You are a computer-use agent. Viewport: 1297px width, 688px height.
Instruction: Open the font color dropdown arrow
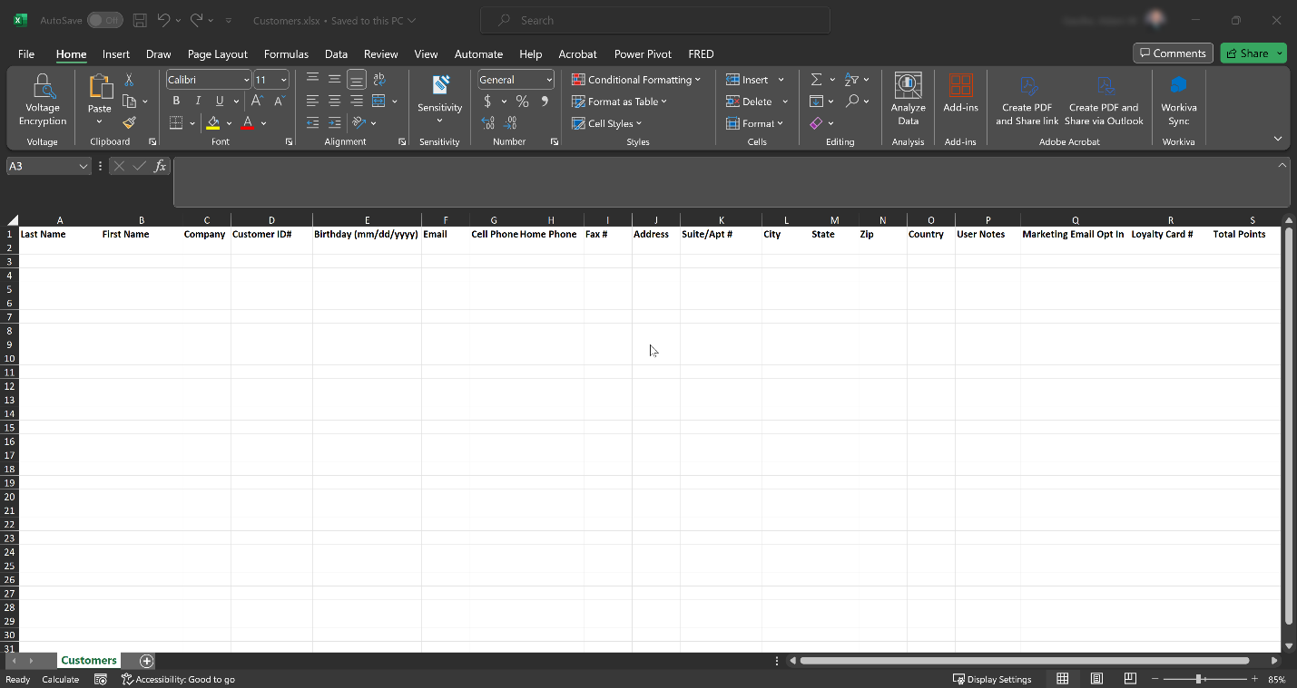263,123
